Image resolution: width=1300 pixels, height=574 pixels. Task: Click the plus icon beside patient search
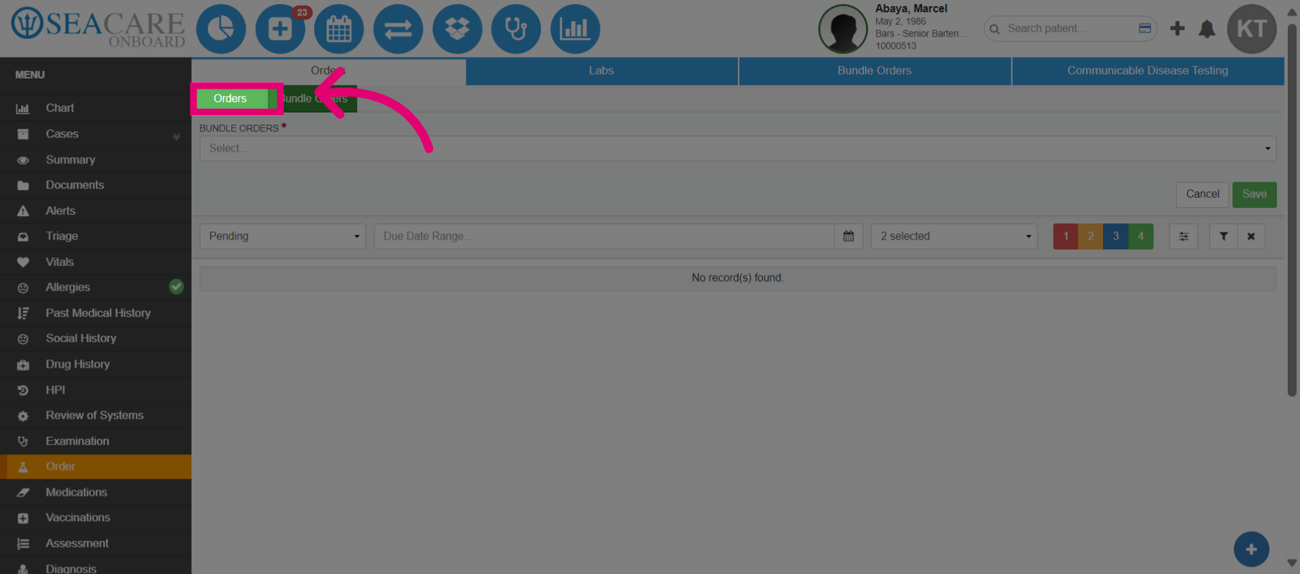tap(1177, 28)
